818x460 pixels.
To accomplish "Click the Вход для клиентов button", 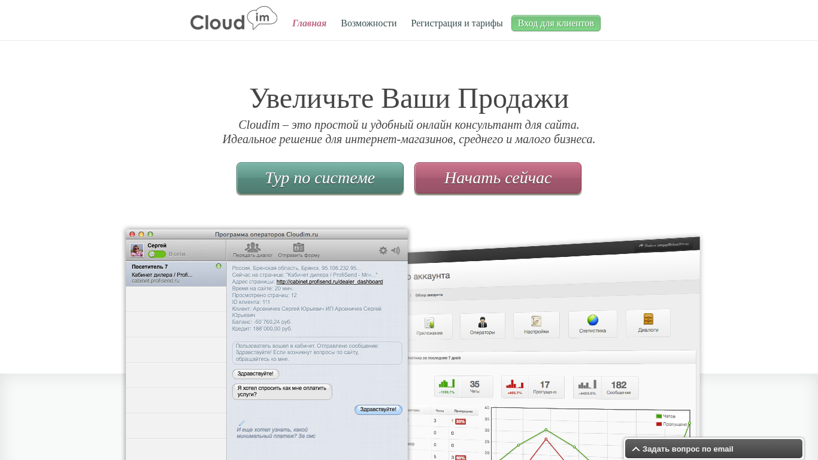I will [556, 23].
